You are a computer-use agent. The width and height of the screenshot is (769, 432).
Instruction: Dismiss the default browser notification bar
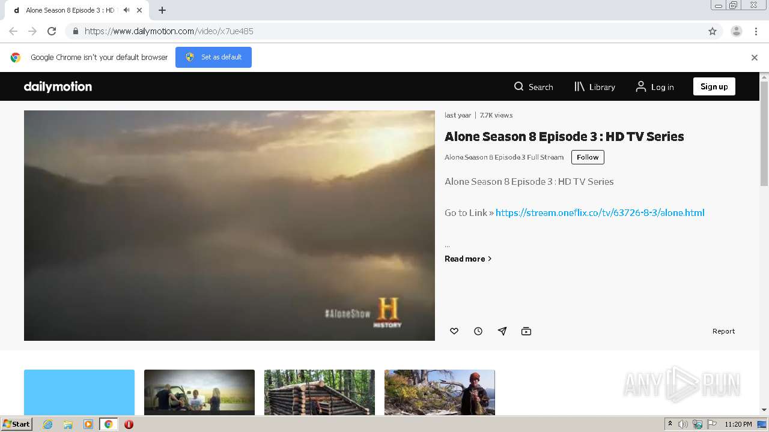click(x=755, y=58)
